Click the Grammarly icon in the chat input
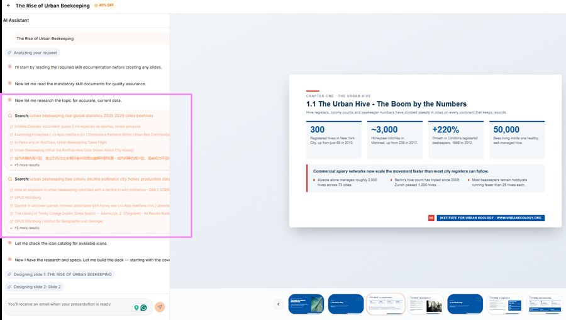The image size is (566, 320). click(x=143, y=307)
